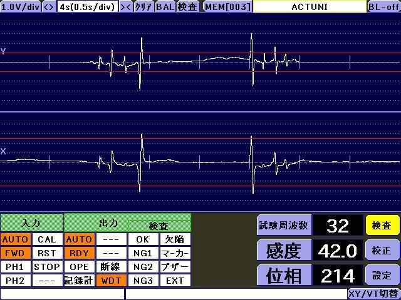Screen dimensions: 401x300
Task: Click the <> voltage scale toggle button
Action: [48, 6]
